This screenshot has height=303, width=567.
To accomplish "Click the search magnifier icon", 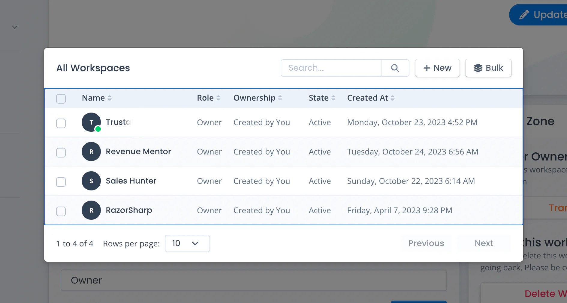I will pos(395,68).
